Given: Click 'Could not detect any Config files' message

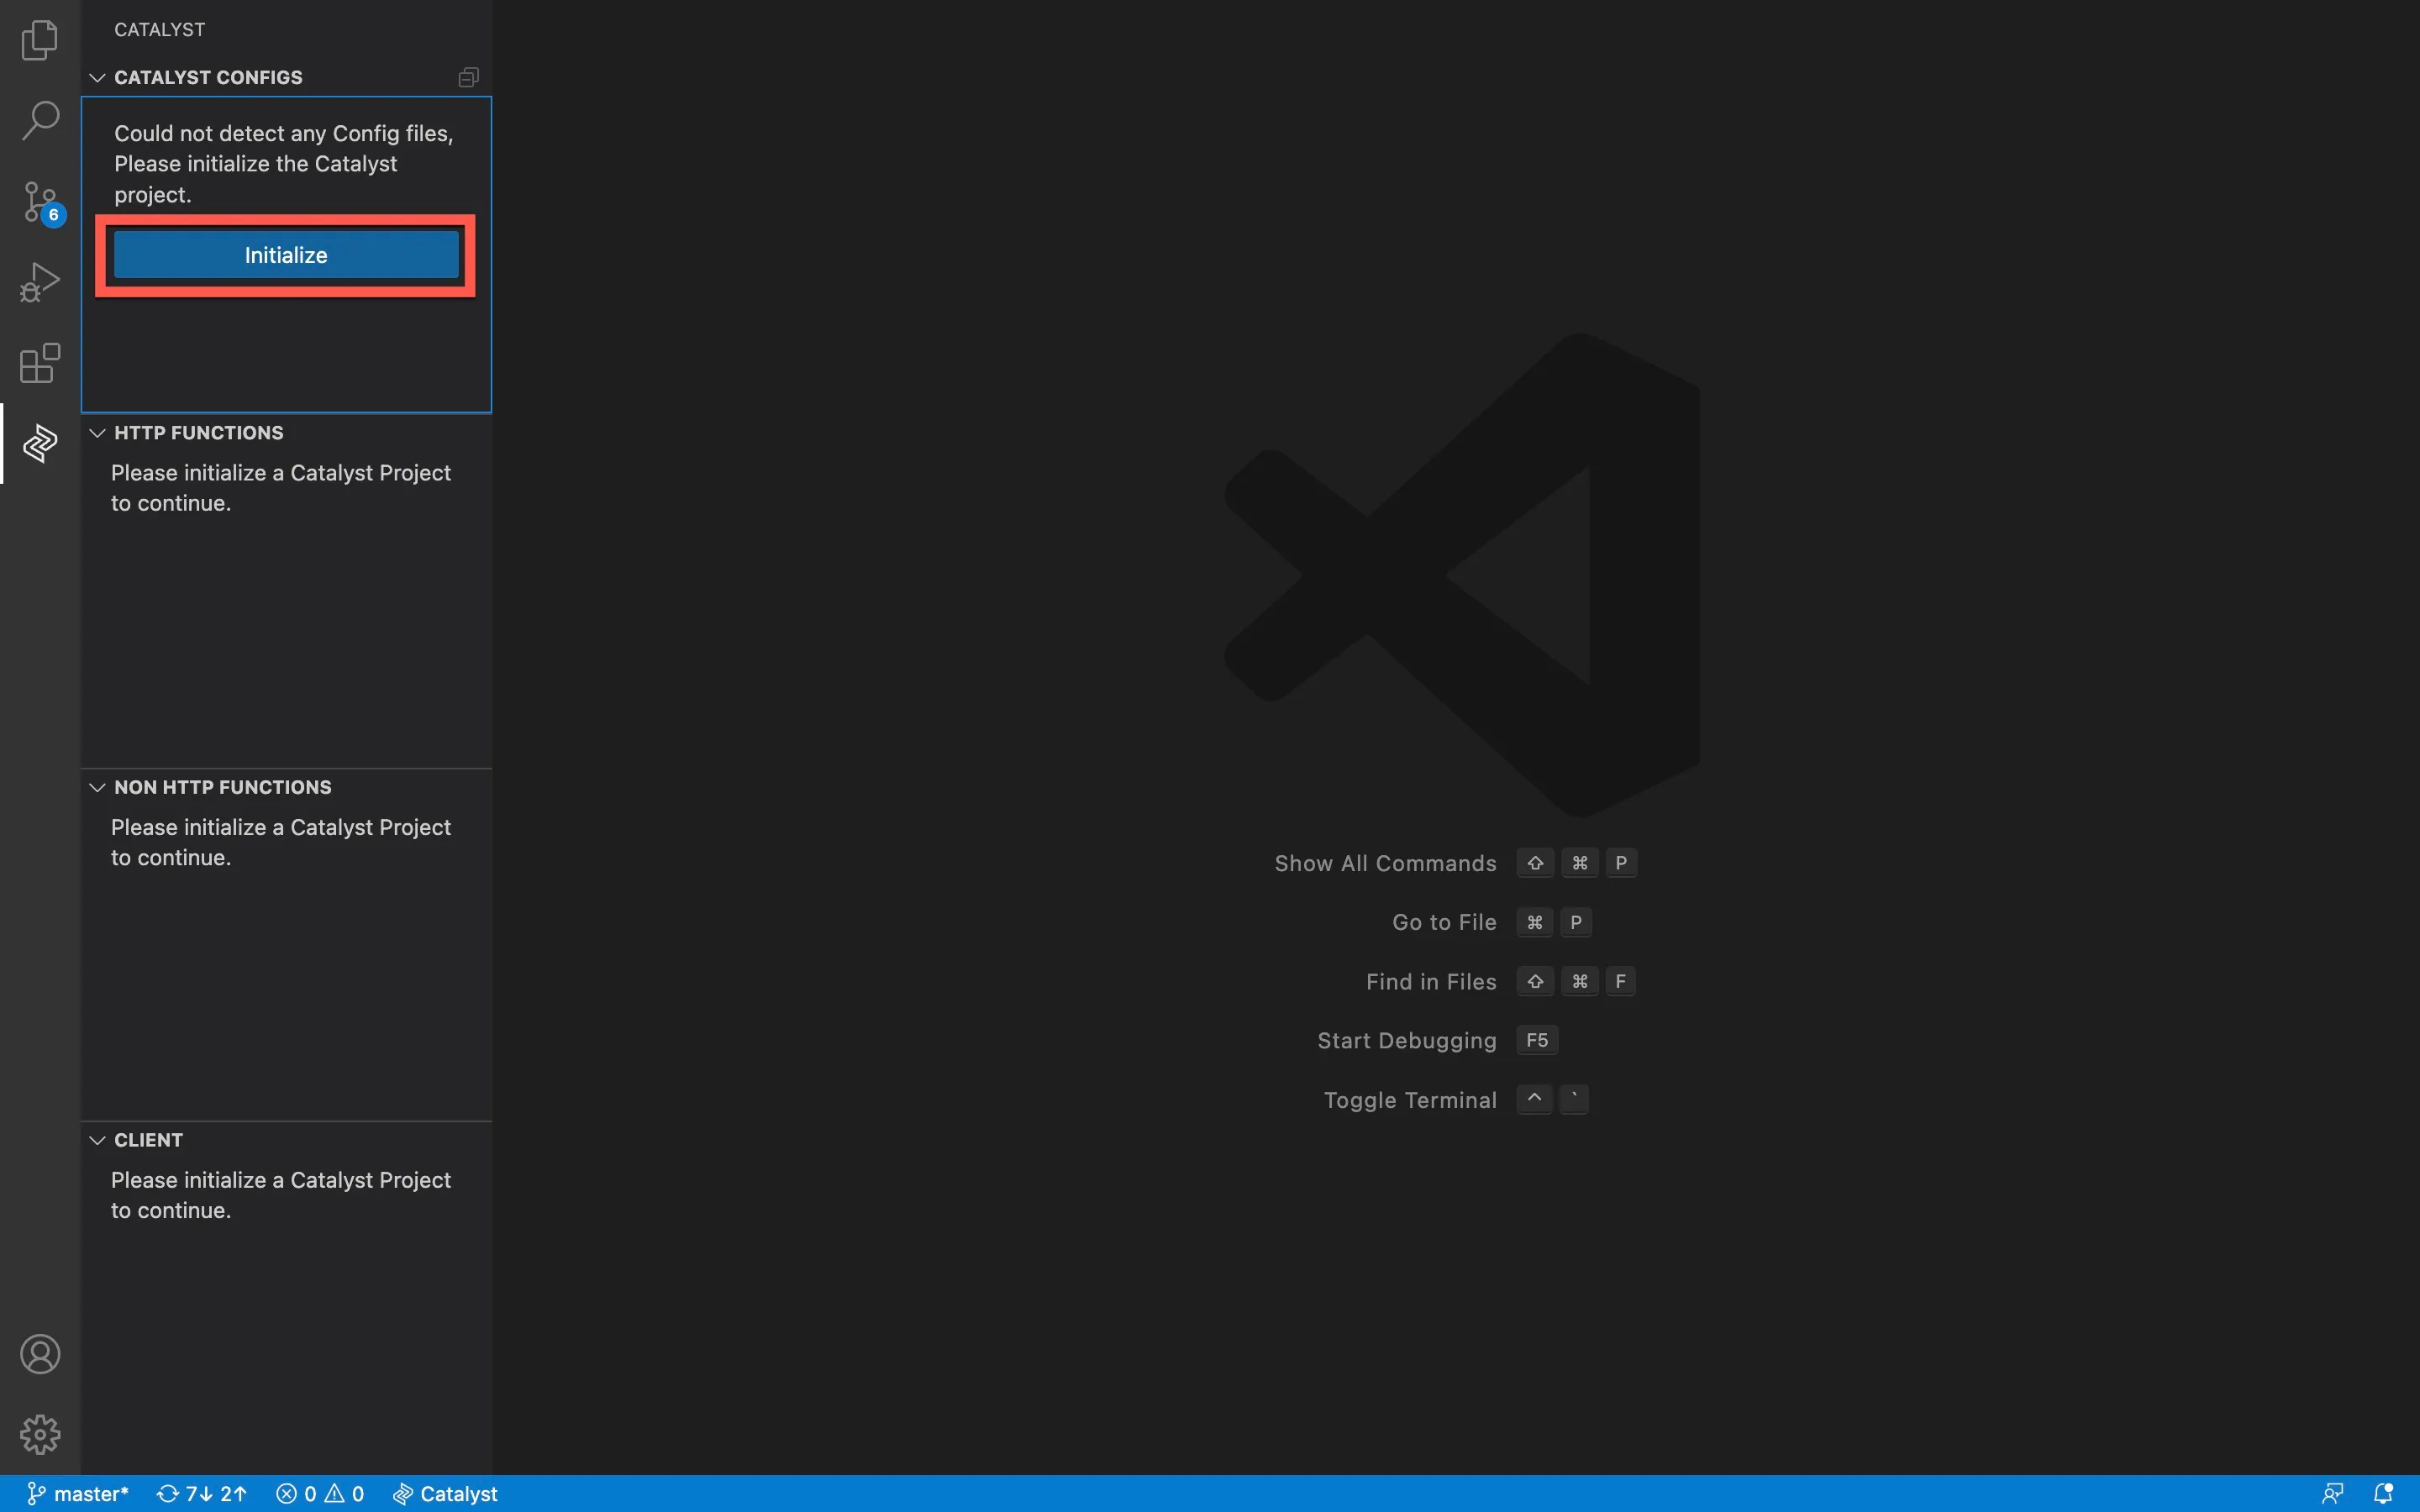Looking at the screenshot, I should (284, 164).
